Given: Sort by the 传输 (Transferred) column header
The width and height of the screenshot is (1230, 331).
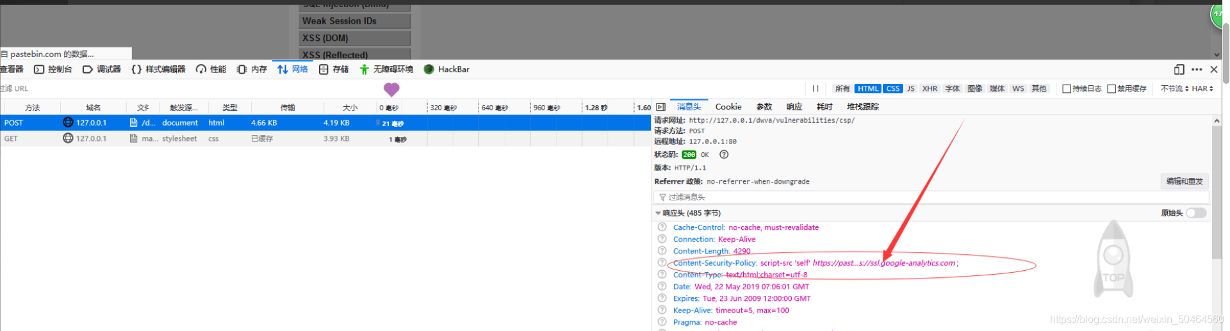Looking at the screenshot, I should (x=288, y=108).
